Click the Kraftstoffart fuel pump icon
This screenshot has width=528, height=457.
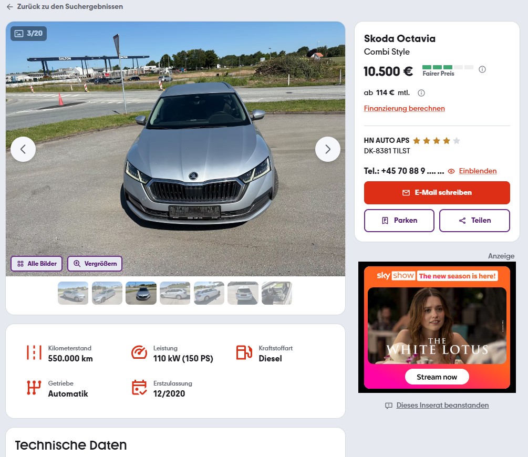point(244,352)
